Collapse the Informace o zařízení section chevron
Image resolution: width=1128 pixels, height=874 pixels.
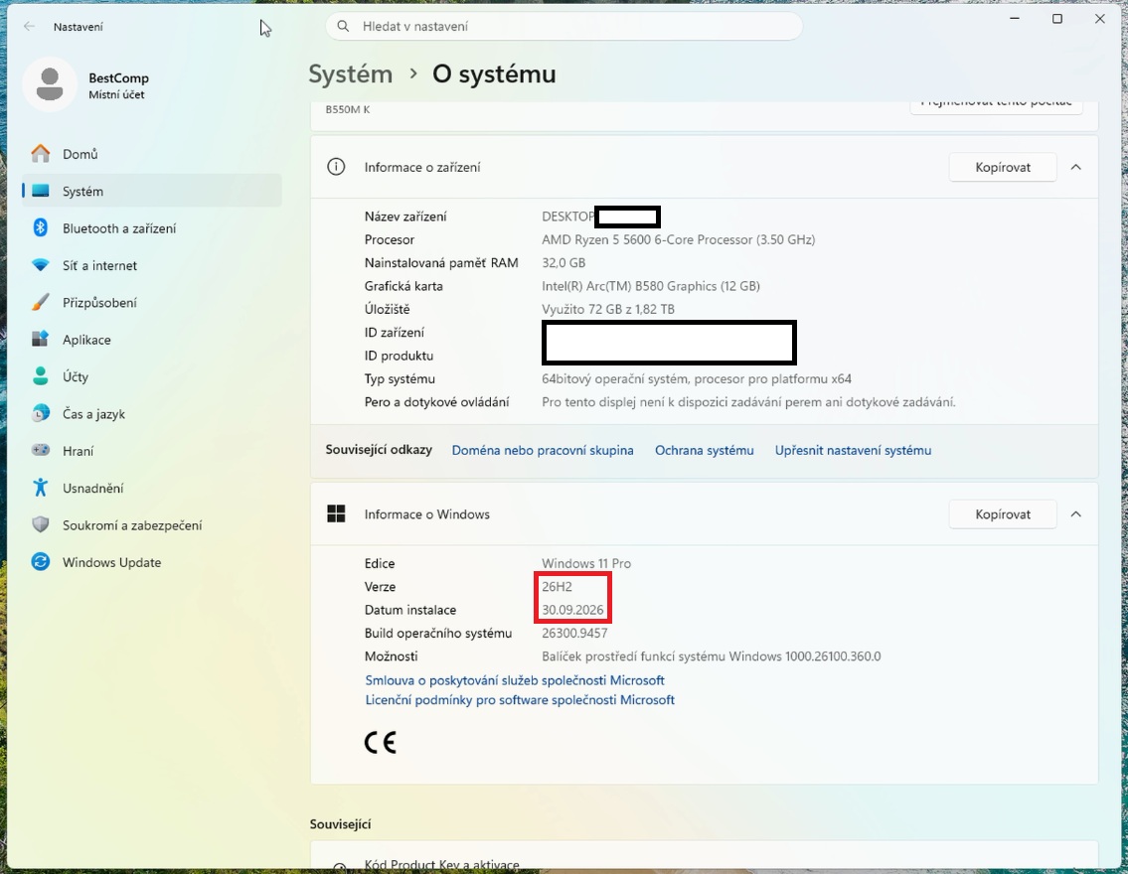coord(1076,167)
